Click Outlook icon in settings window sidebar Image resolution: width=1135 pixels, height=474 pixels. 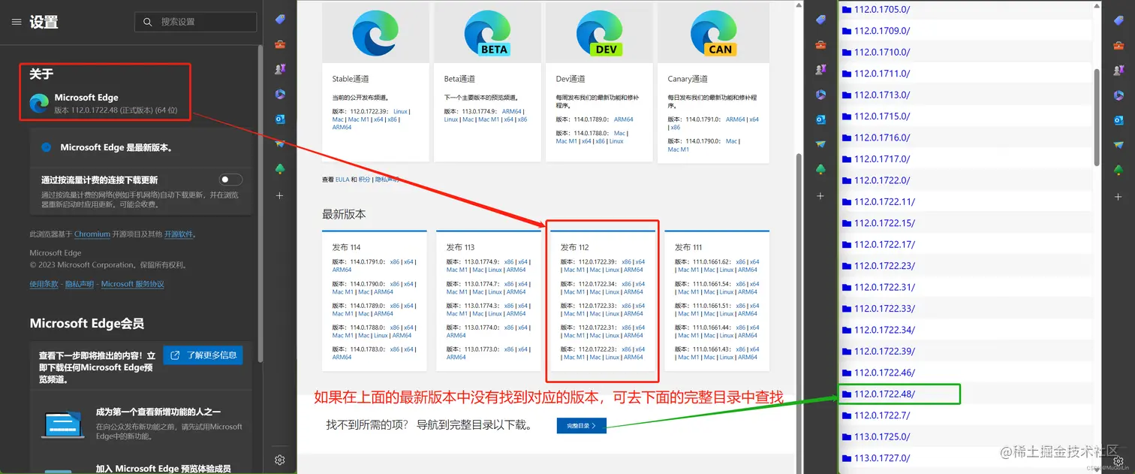click(280, 119)
